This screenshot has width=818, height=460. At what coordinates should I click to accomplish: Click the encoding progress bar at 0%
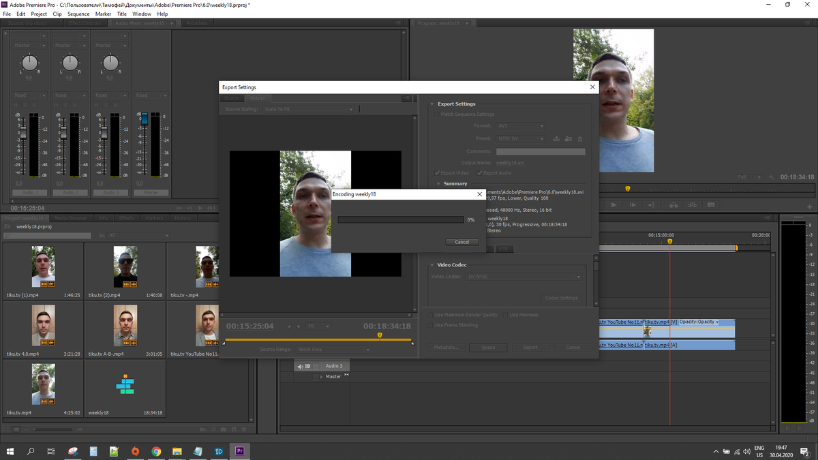401,219
